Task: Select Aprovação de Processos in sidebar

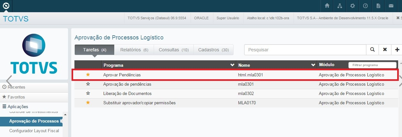Action: click(x=31, y=121)
